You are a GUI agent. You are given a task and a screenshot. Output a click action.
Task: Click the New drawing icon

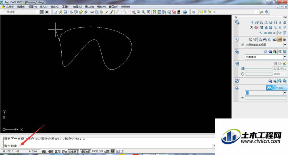[x=55, y=12]
